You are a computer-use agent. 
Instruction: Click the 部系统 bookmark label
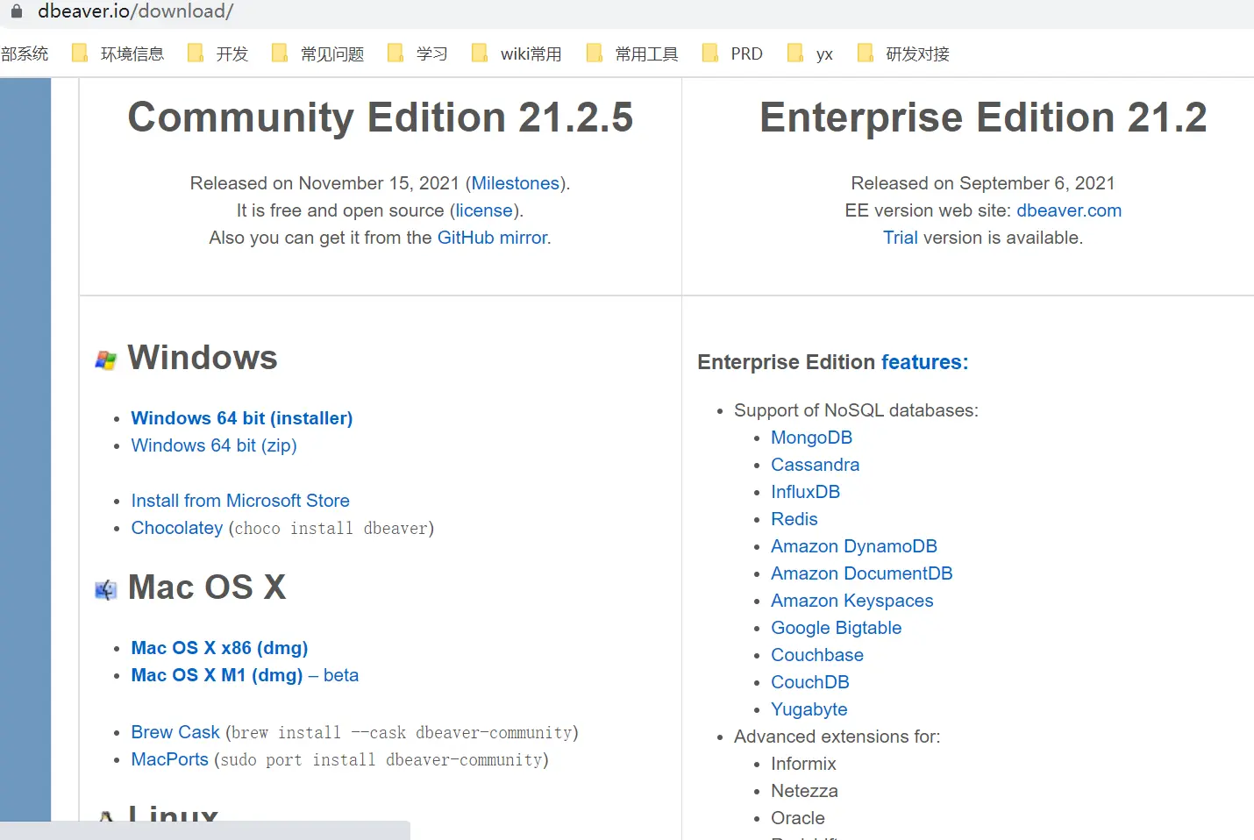point(25,53)
